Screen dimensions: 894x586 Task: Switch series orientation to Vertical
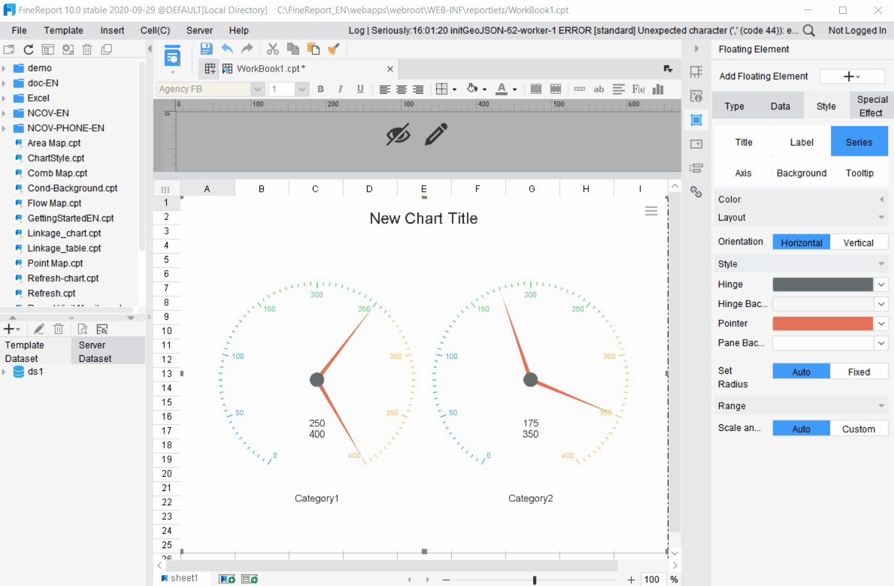(x=859, y=242)
